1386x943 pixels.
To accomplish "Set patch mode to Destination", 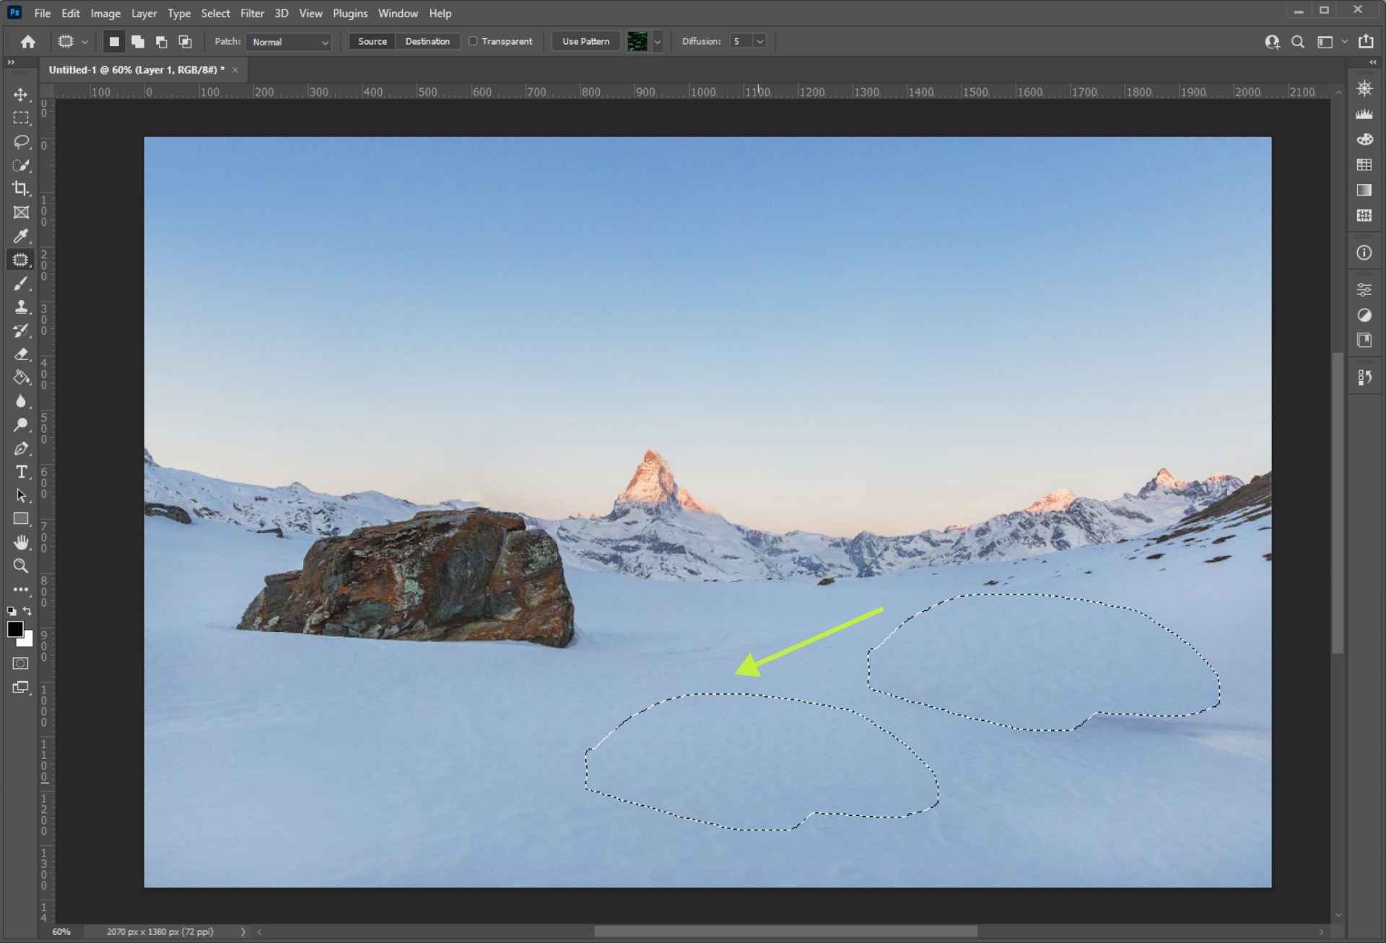I will [x=427, y=41].
